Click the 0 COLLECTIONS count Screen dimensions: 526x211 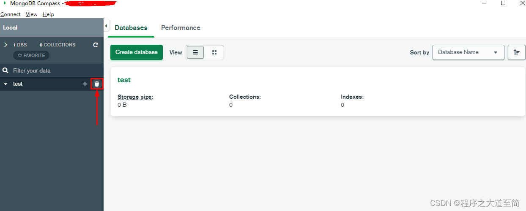58,45
